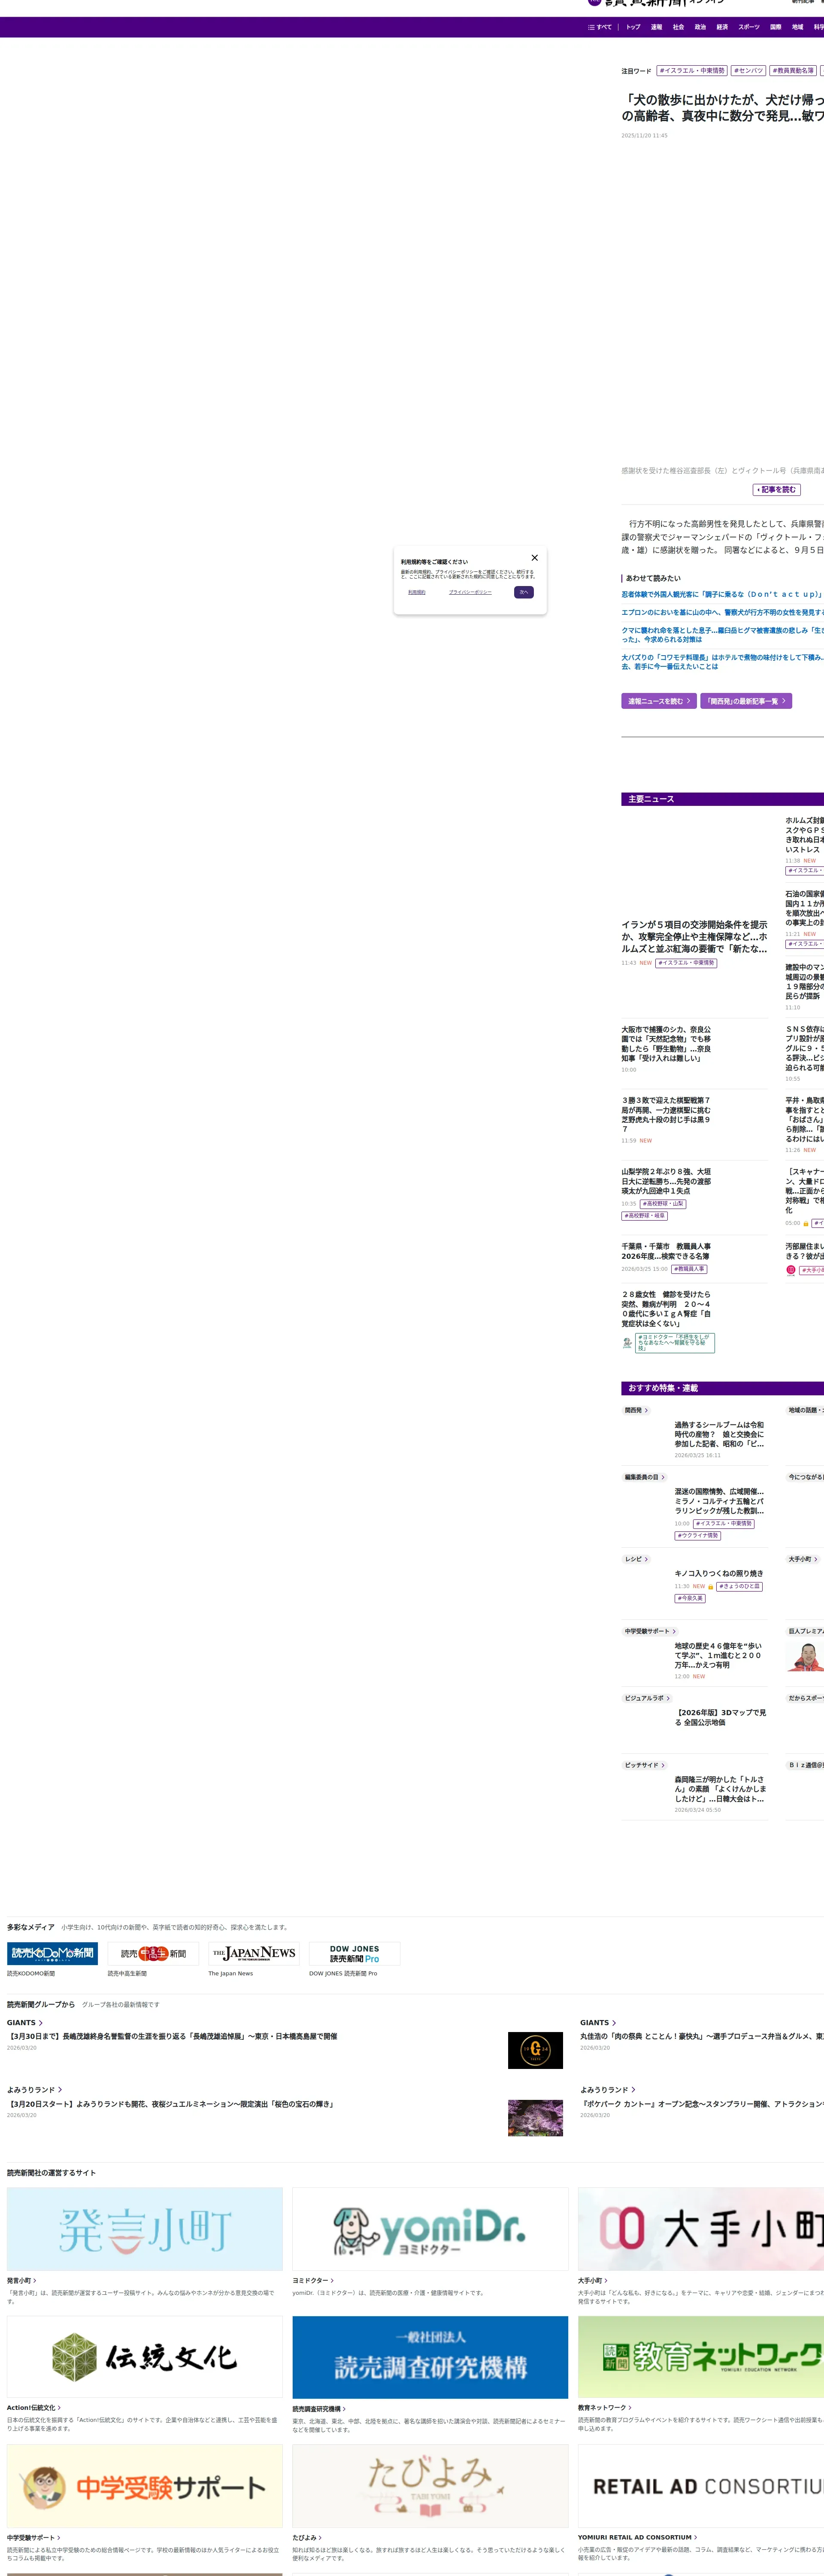Click the #センバツ trending tag
Screen dimensions: 824x2576
(x=749, y=71)
